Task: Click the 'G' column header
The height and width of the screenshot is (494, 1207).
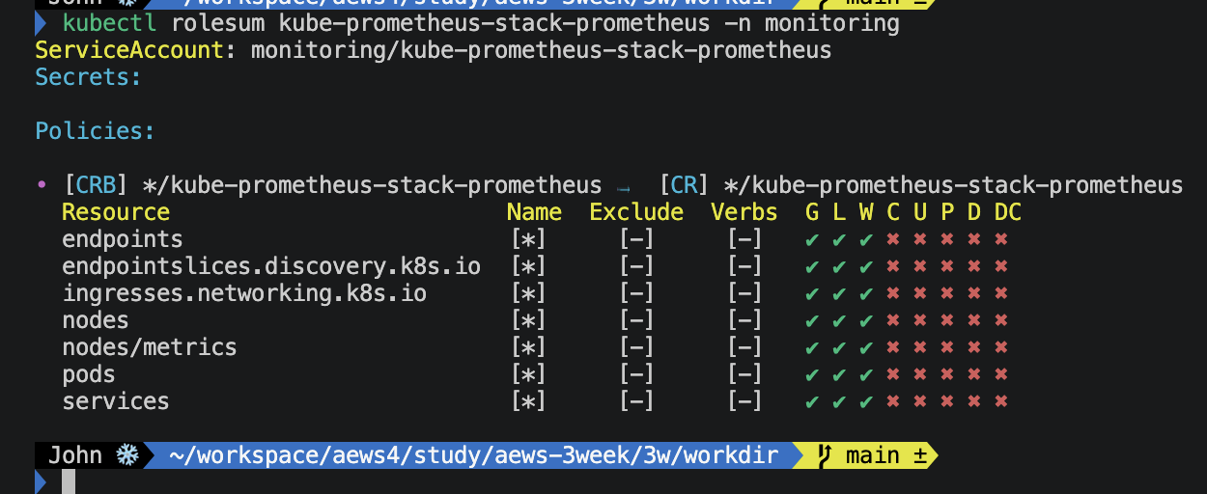Action: pyautogui.click(x=812, y=212)
